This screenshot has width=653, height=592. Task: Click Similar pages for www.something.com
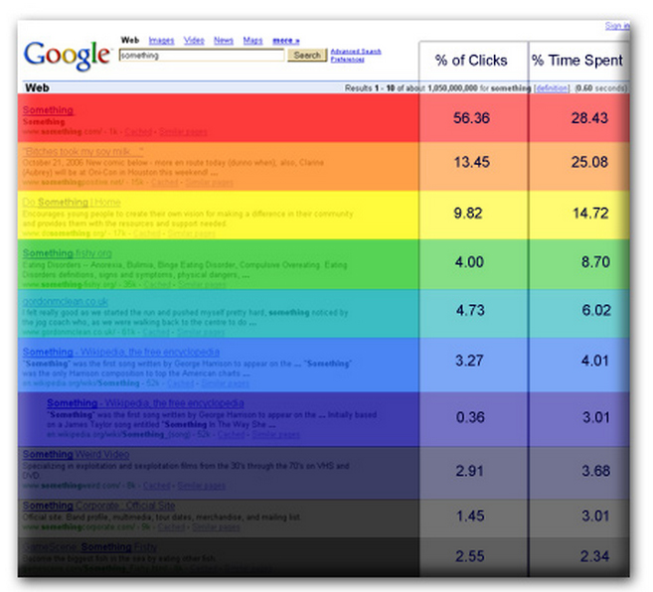(x=183, y=132)
